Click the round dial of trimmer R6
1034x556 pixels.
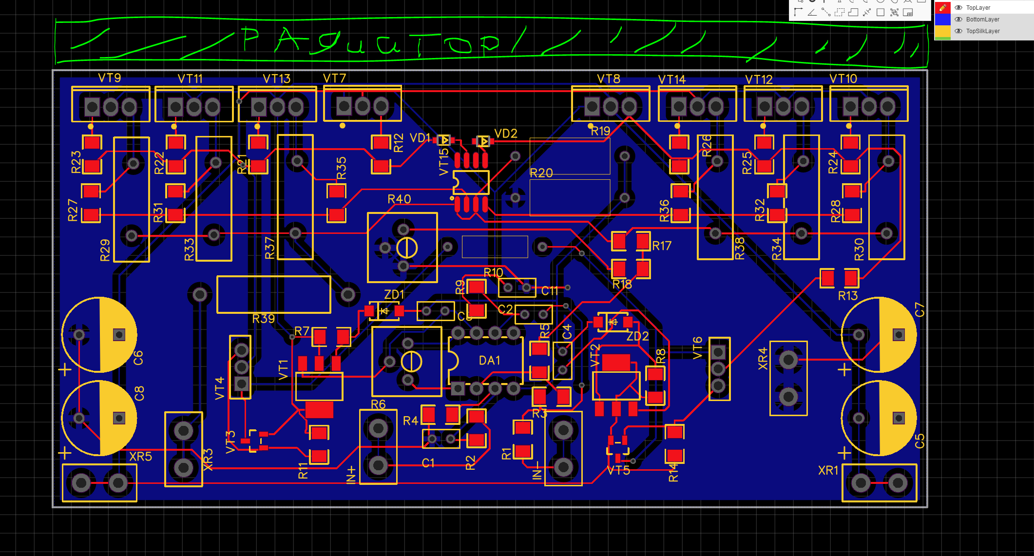click(411, 362)
